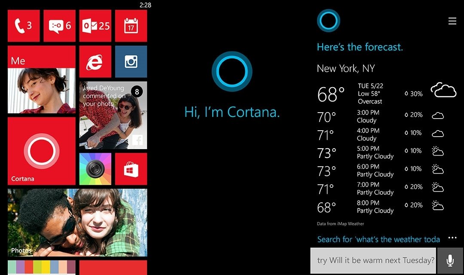Open the Photos tile

(x=77, y=223)
